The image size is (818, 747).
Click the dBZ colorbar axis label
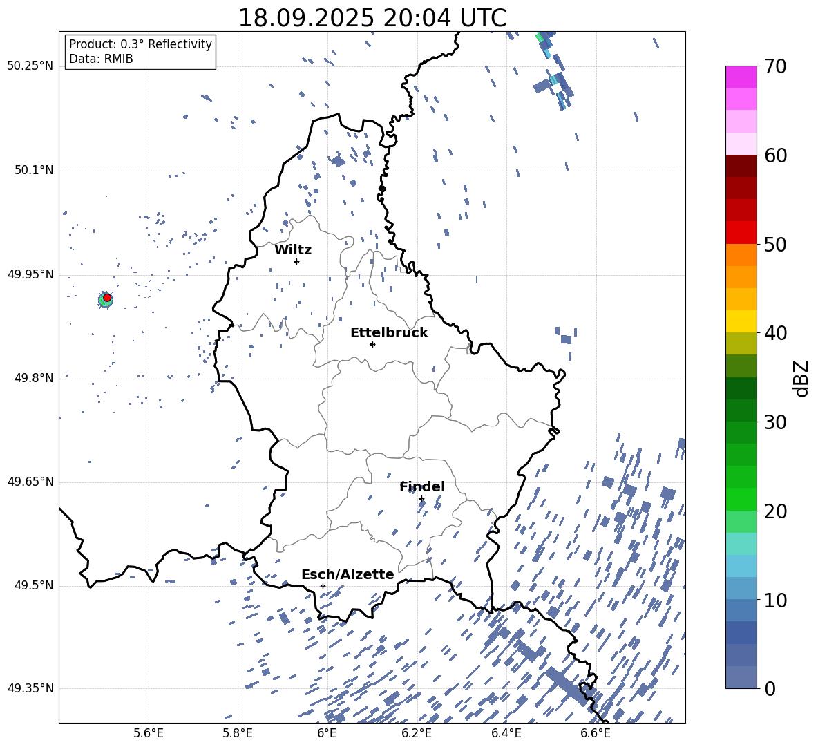pyautogui.click(x=802, y=378)
